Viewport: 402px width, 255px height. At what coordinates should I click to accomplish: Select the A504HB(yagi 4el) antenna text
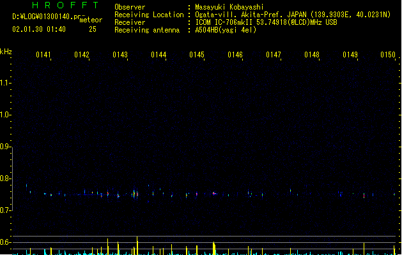coord(226,30)
